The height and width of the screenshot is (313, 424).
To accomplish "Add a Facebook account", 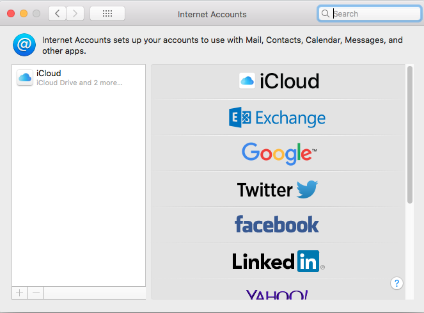I will click(278, 225).
